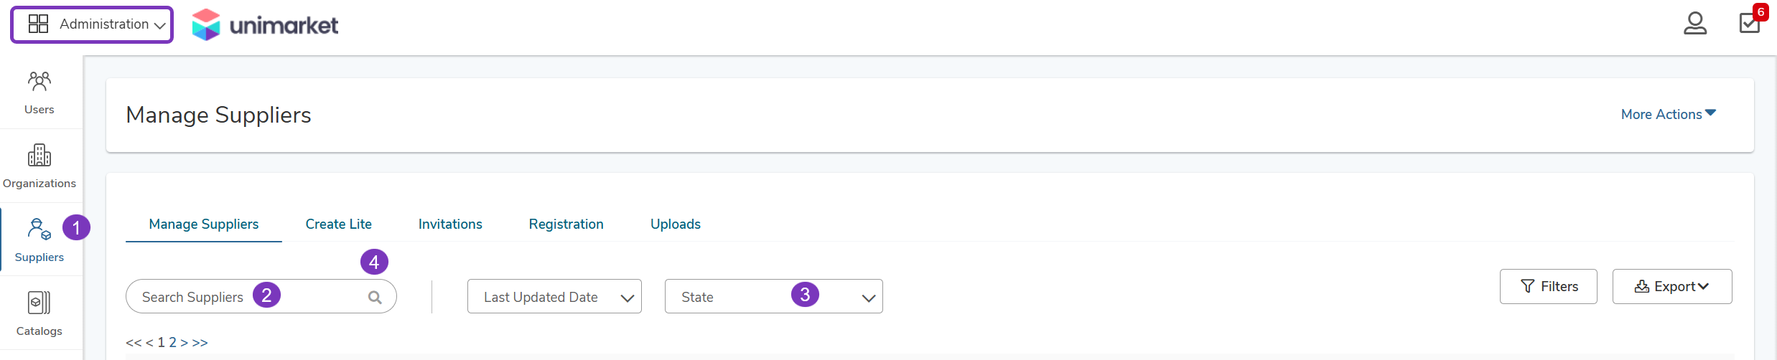Image resolution: width=1777 pixels, height=360 pixels.
Task: Open the State dropdown
Action: [774, 297]
